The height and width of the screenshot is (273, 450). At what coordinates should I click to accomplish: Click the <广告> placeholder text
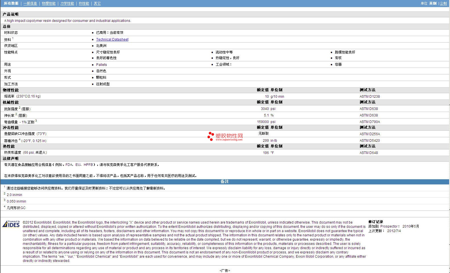[225, 271]
